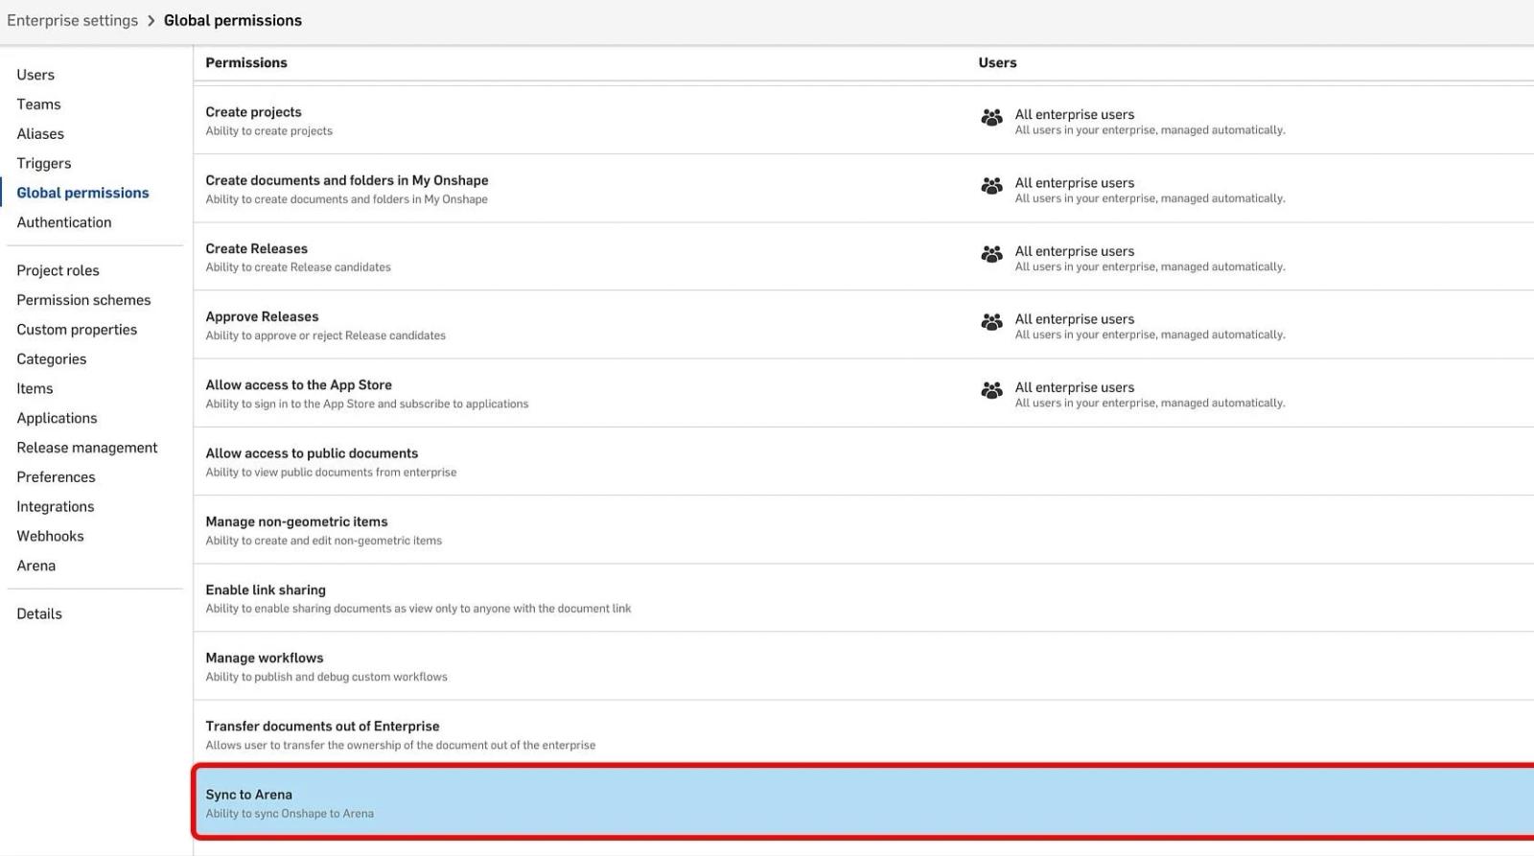Open Arena in the left sidebar

(36, 566)
